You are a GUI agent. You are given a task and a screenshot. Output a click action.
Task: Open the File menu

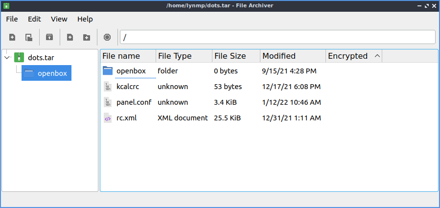coord(12,19)
